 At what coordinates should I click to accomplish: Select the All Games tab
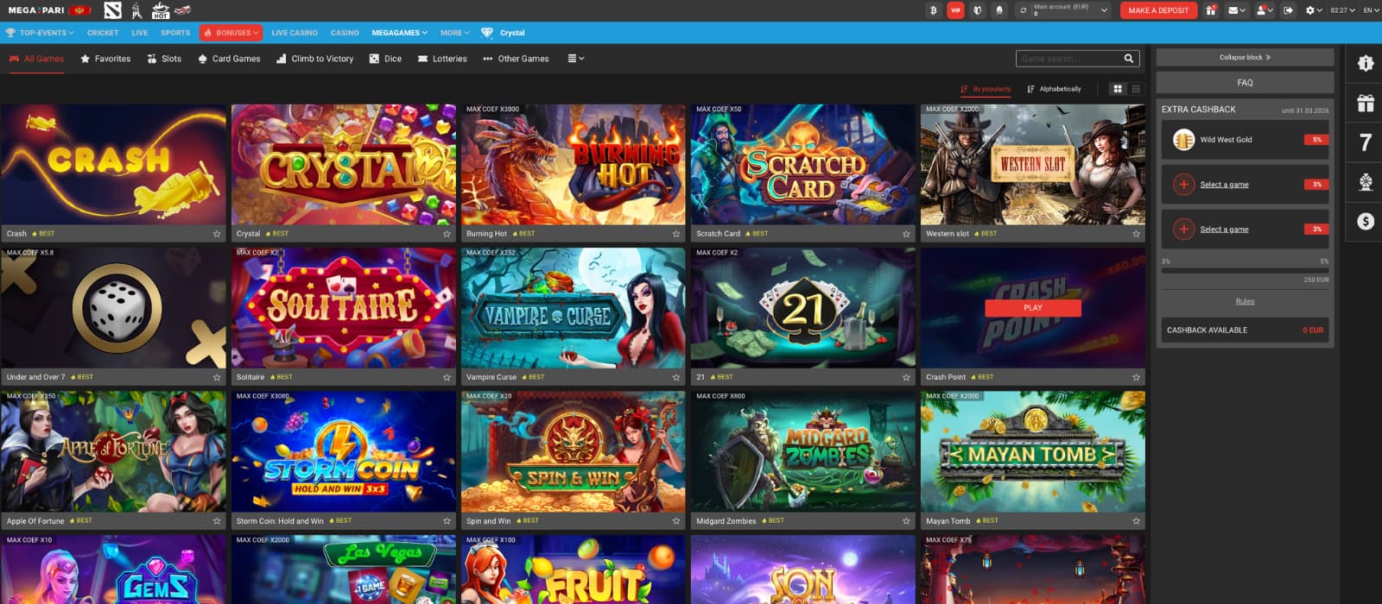tap(36, 59)
